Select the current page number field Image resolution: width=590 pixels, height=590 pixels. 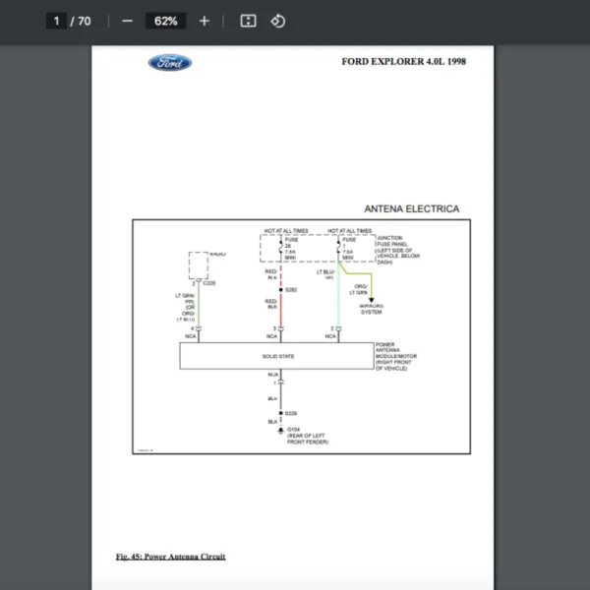click(56, 21)
